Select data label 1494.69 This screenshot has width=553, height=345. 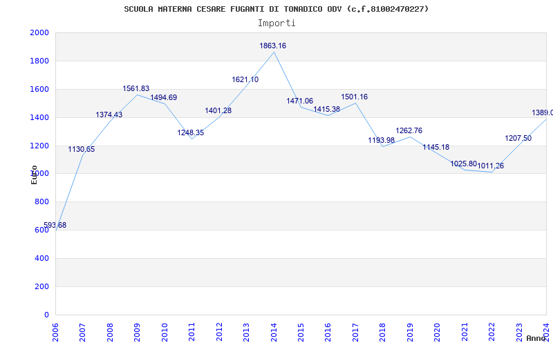[x=164, y=97]
